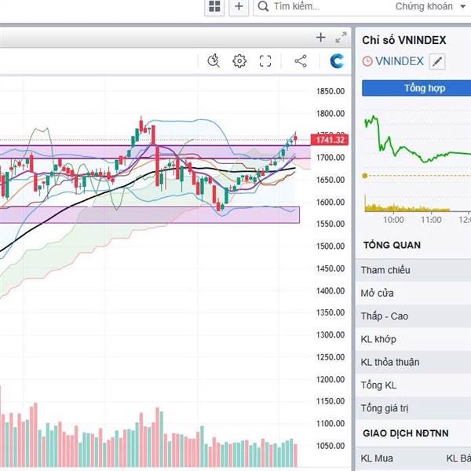Viewport: 471px width, 471px height.
Task: Open the grid layout icon
Action: tap(214, 7)
